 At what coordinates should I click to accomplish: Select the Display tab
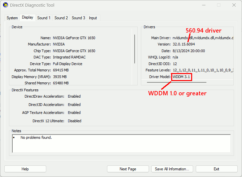(28, 17)
